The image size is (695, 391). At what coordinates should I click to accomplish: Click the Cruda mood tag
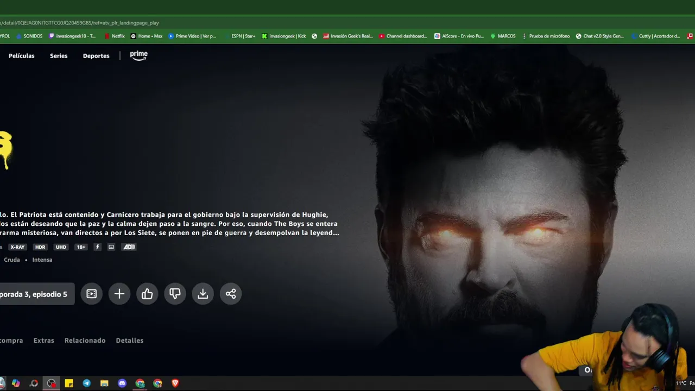[12, 260]
